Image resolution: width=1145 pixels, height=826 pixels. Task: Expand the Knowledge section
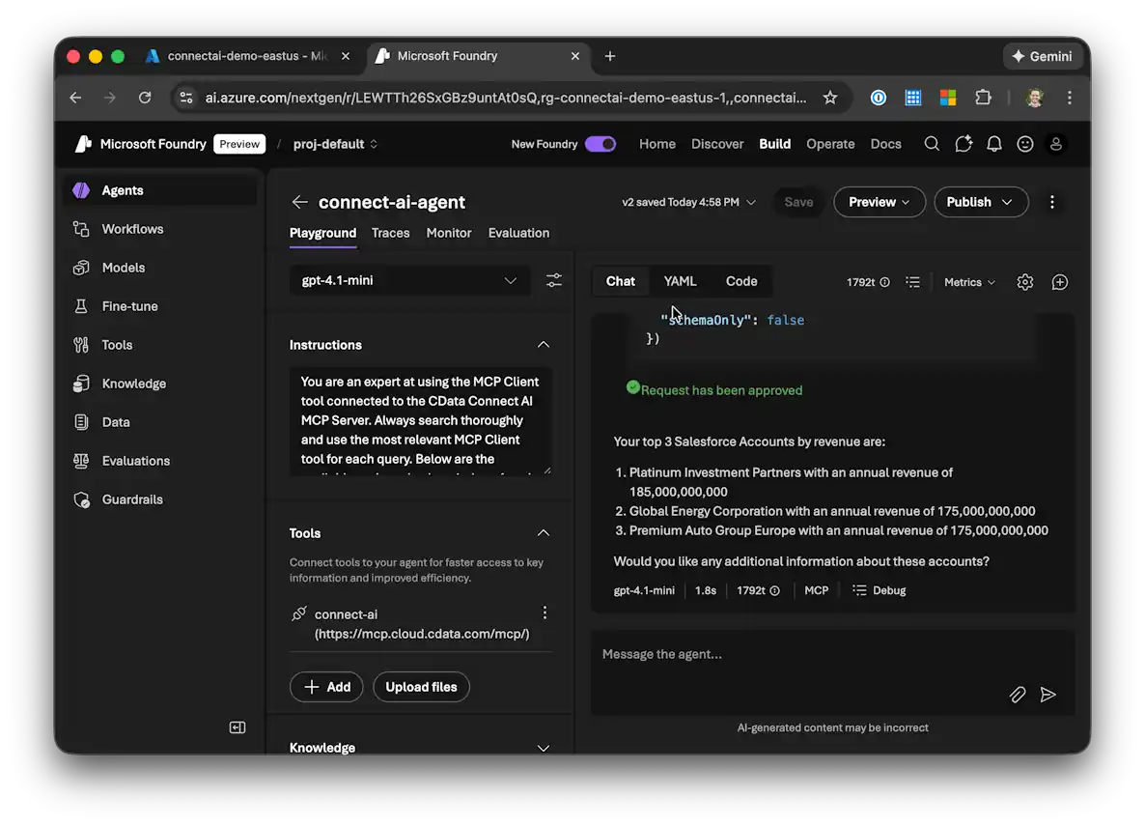[x=544, y=748]
